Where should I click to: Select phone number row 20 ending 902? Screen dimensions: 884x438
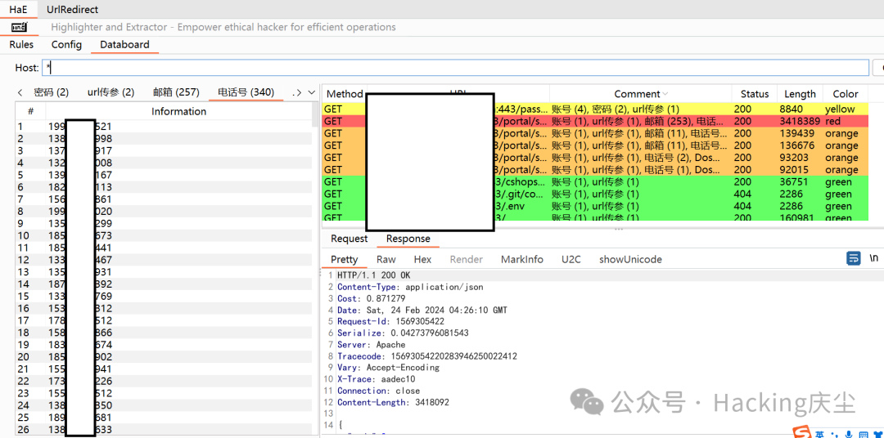point(164,356)
